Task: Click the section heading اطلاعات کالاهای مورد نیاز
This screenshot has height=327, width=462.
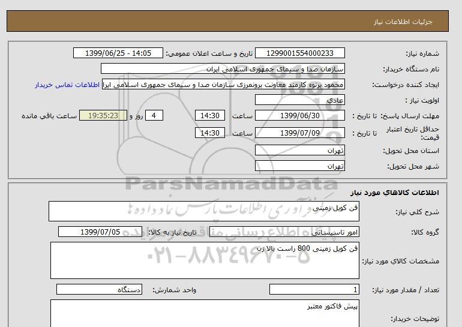Action: pyautogui.click(x=395, y=193)
